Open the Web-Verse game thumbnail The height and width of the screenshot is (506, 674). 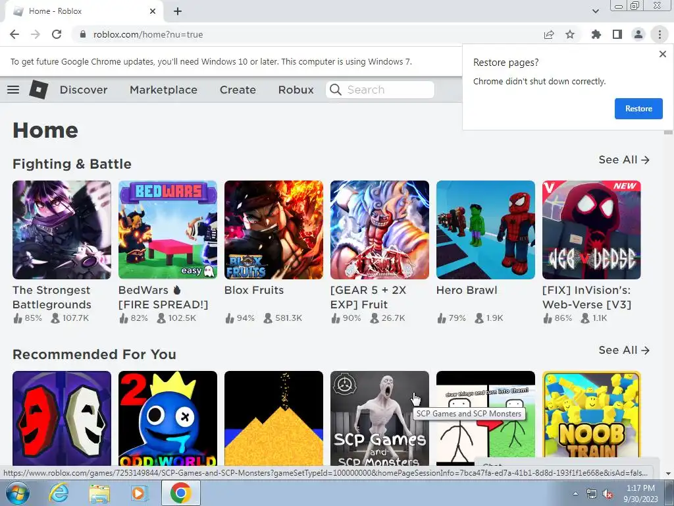tap(592, 230)
